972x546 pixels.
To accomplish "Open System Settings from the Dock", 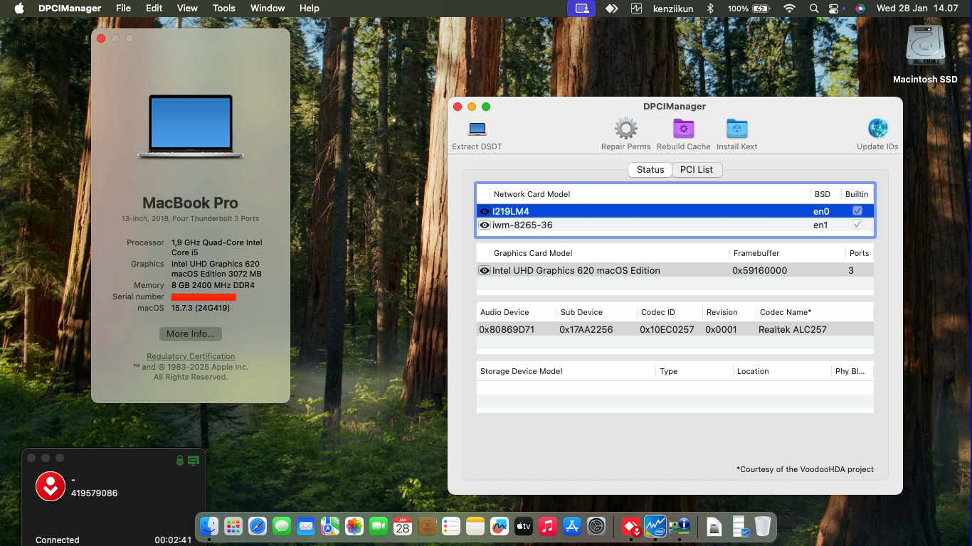I will pyautogui.click(x=596, y=526).
